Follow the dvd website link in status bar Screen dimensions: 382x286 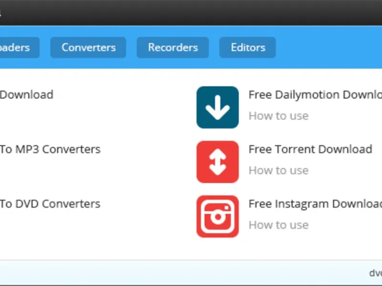pyautogui.click(x=375, y=273)
